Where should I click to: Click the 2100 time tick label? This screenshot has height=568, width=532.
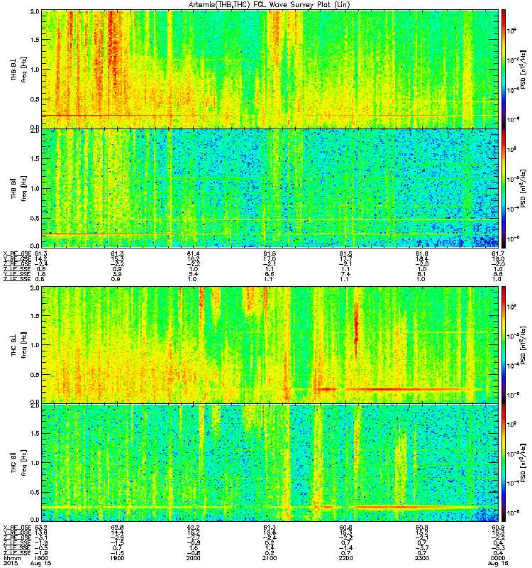(x=270, y=558)
